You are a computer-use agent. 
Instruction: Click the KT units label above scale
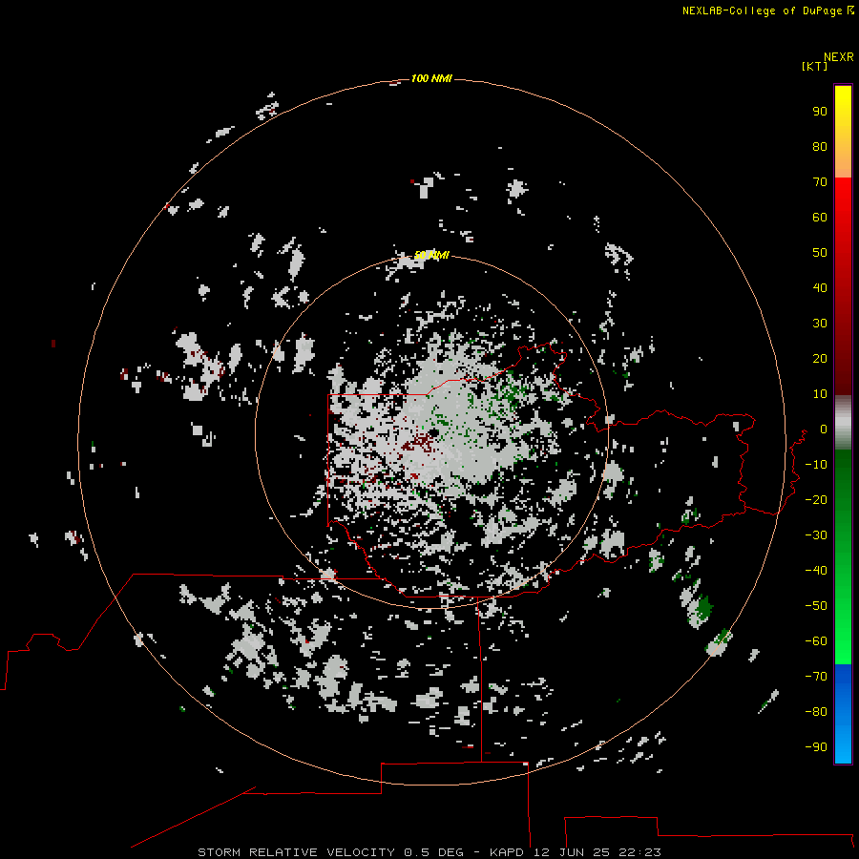(814, 66)
